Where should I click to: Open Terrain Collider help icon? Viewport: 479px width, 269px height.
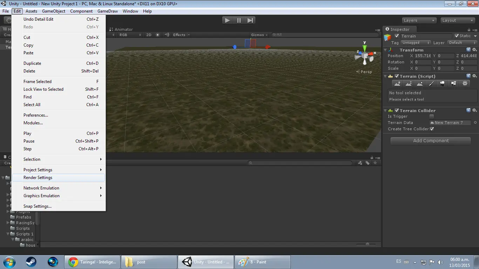click(x=468, y=110)
